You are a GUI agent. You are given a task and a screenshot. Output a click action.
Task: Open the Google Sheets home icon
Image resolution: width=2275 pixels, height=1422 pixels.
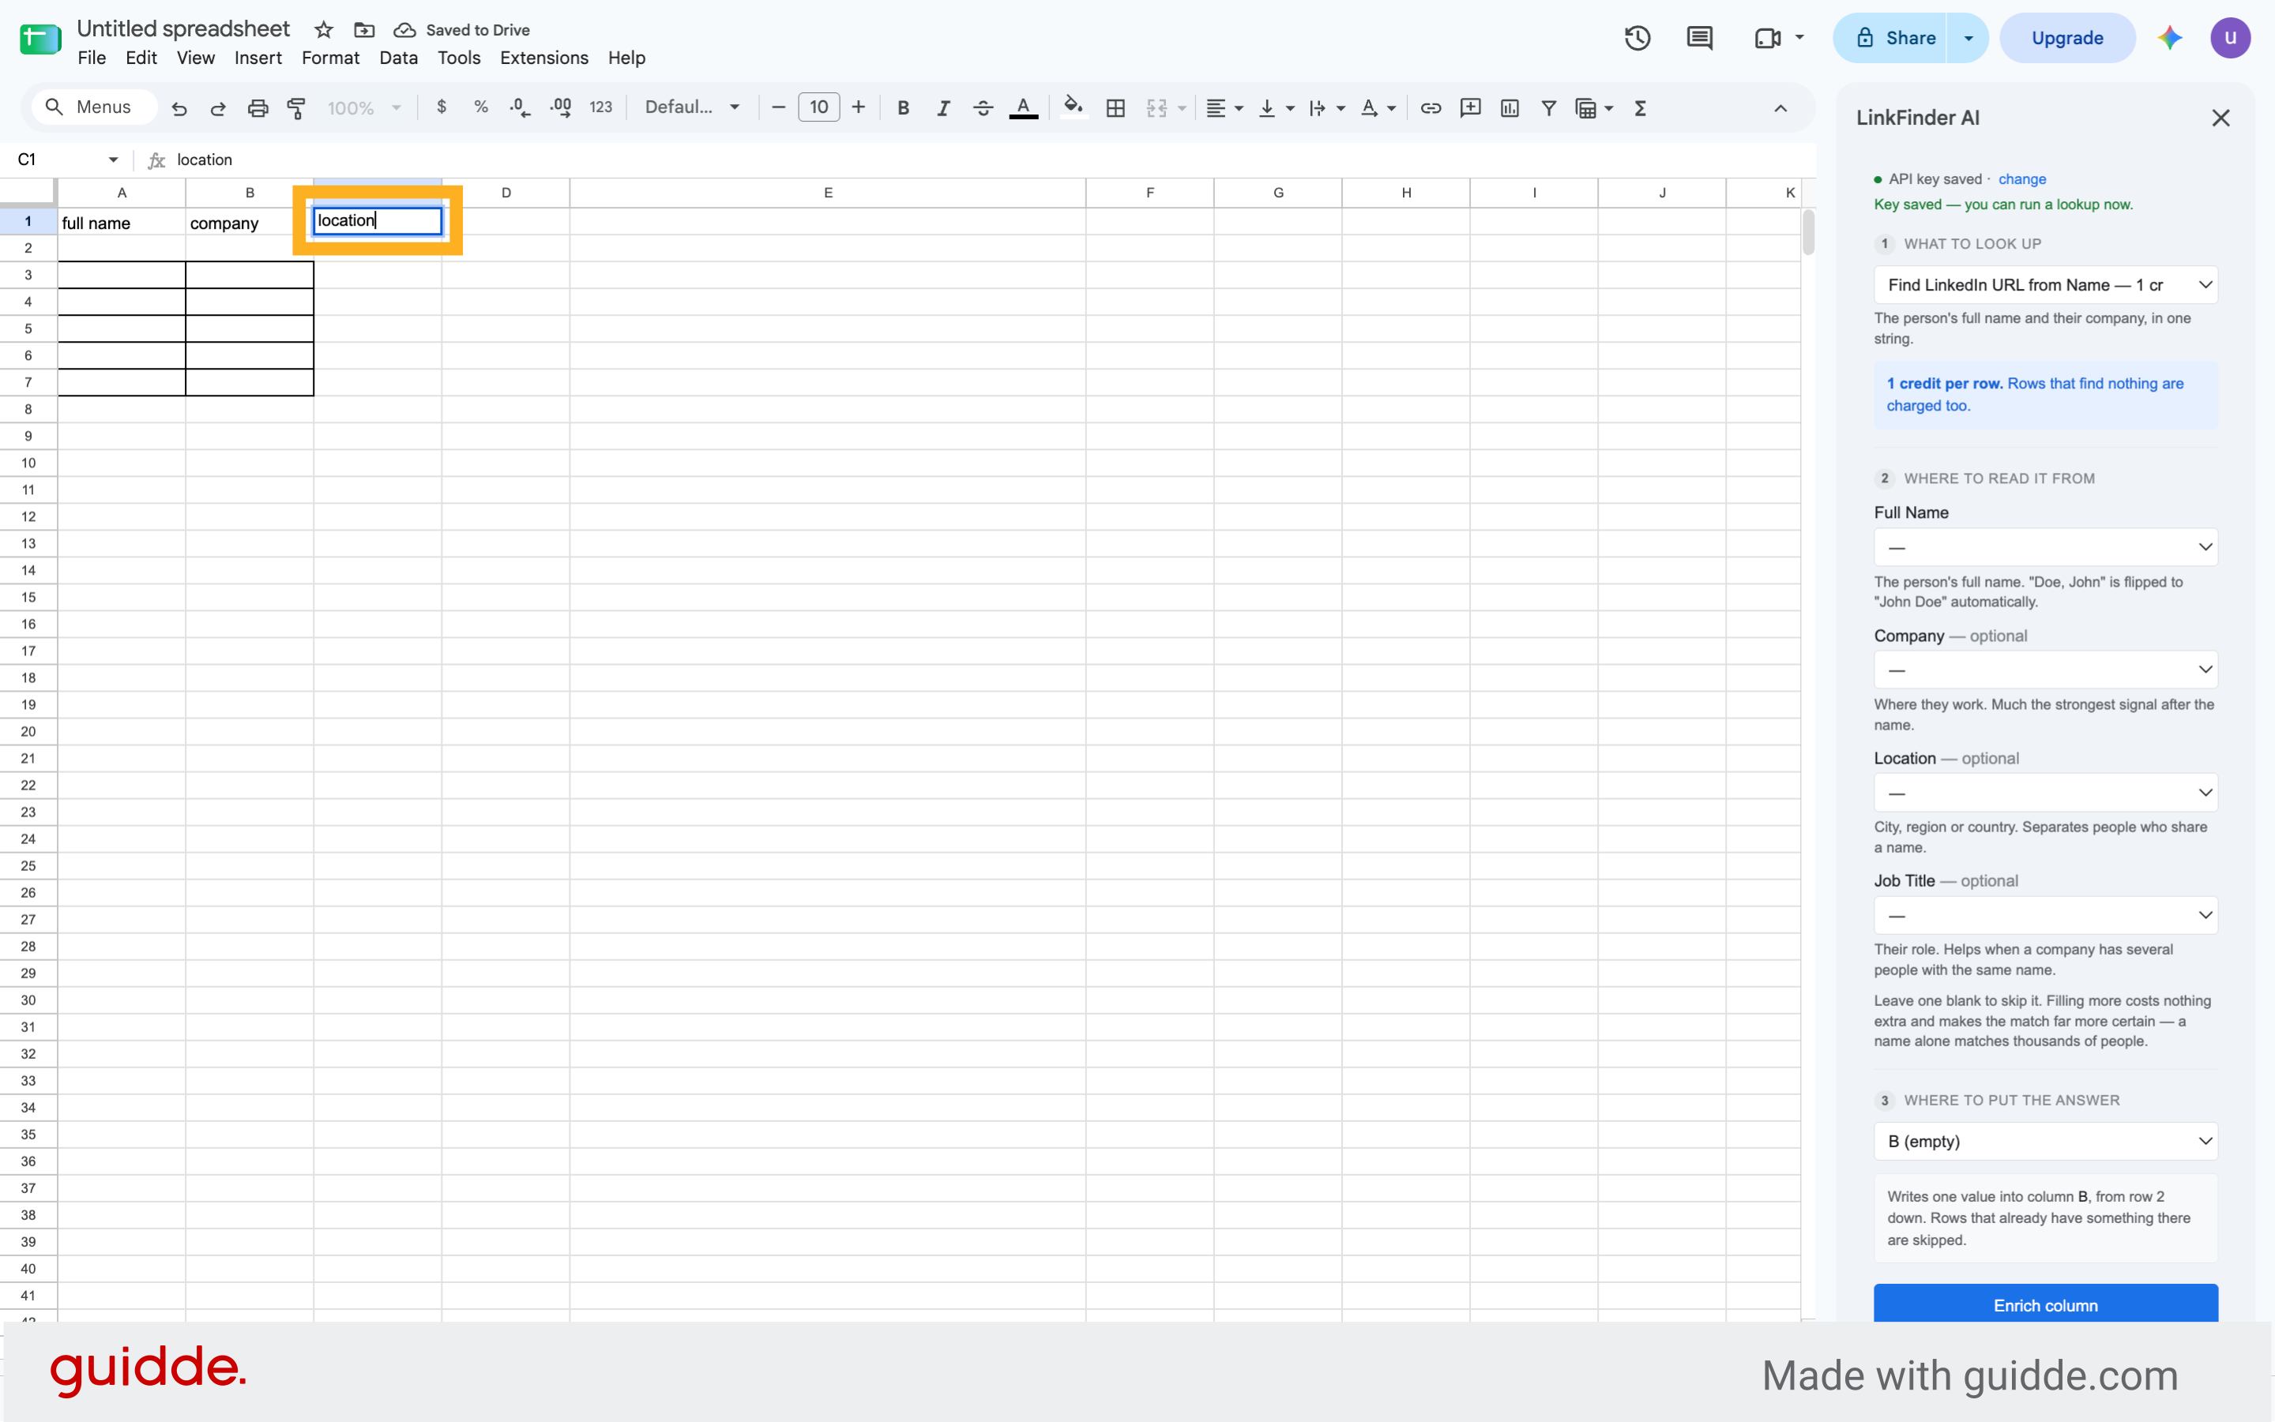tap(40, 39)
